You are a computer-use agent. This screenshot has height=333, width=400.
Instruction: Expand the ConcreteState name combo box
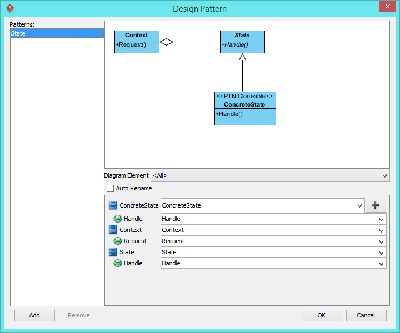point(359,205)
